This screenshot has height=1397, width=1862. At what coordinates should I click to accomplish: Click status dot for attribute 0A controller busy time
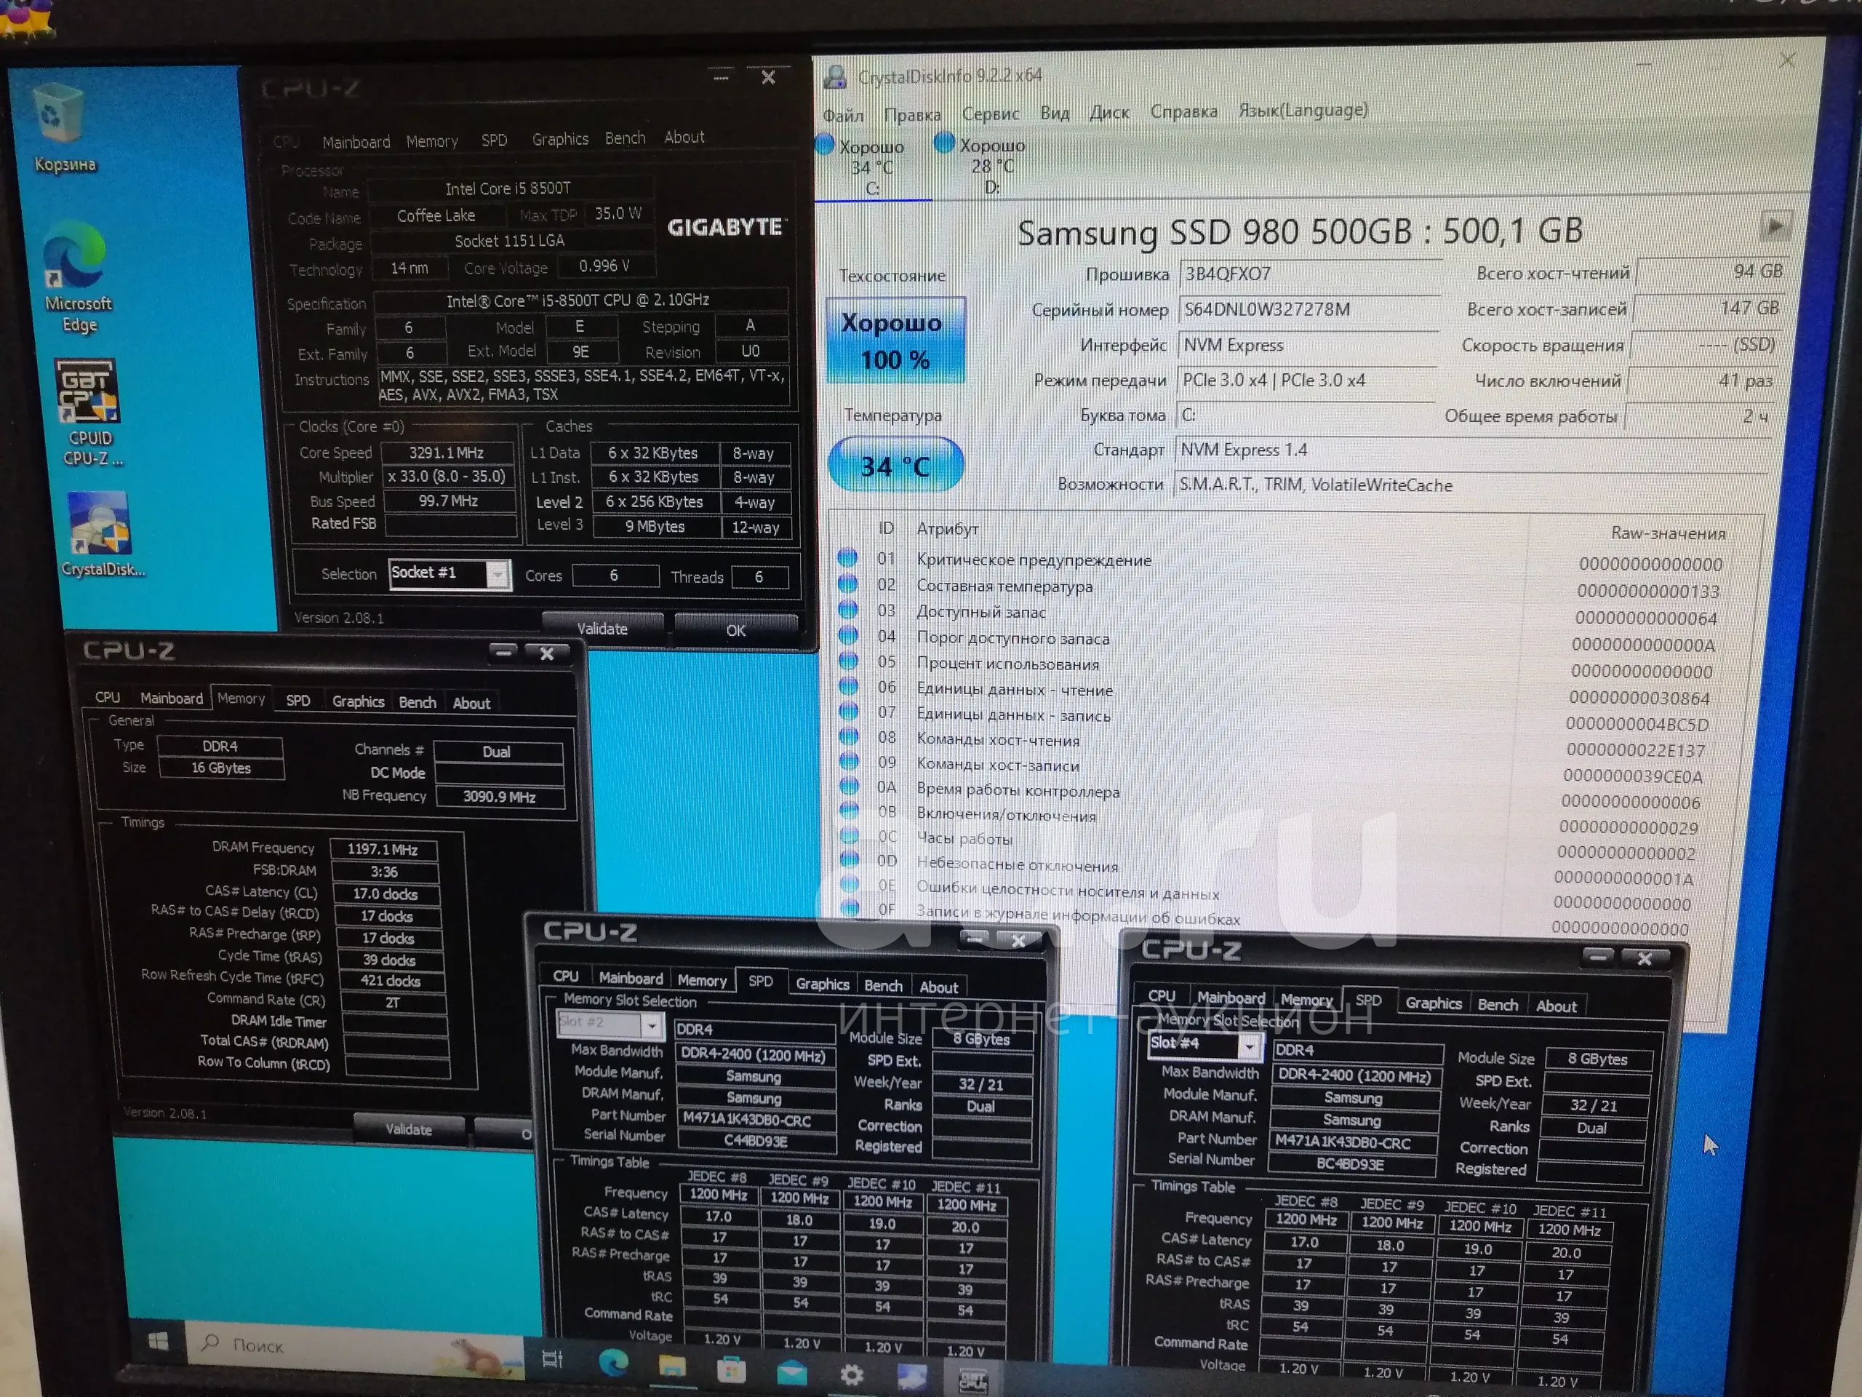click(850, 786)
